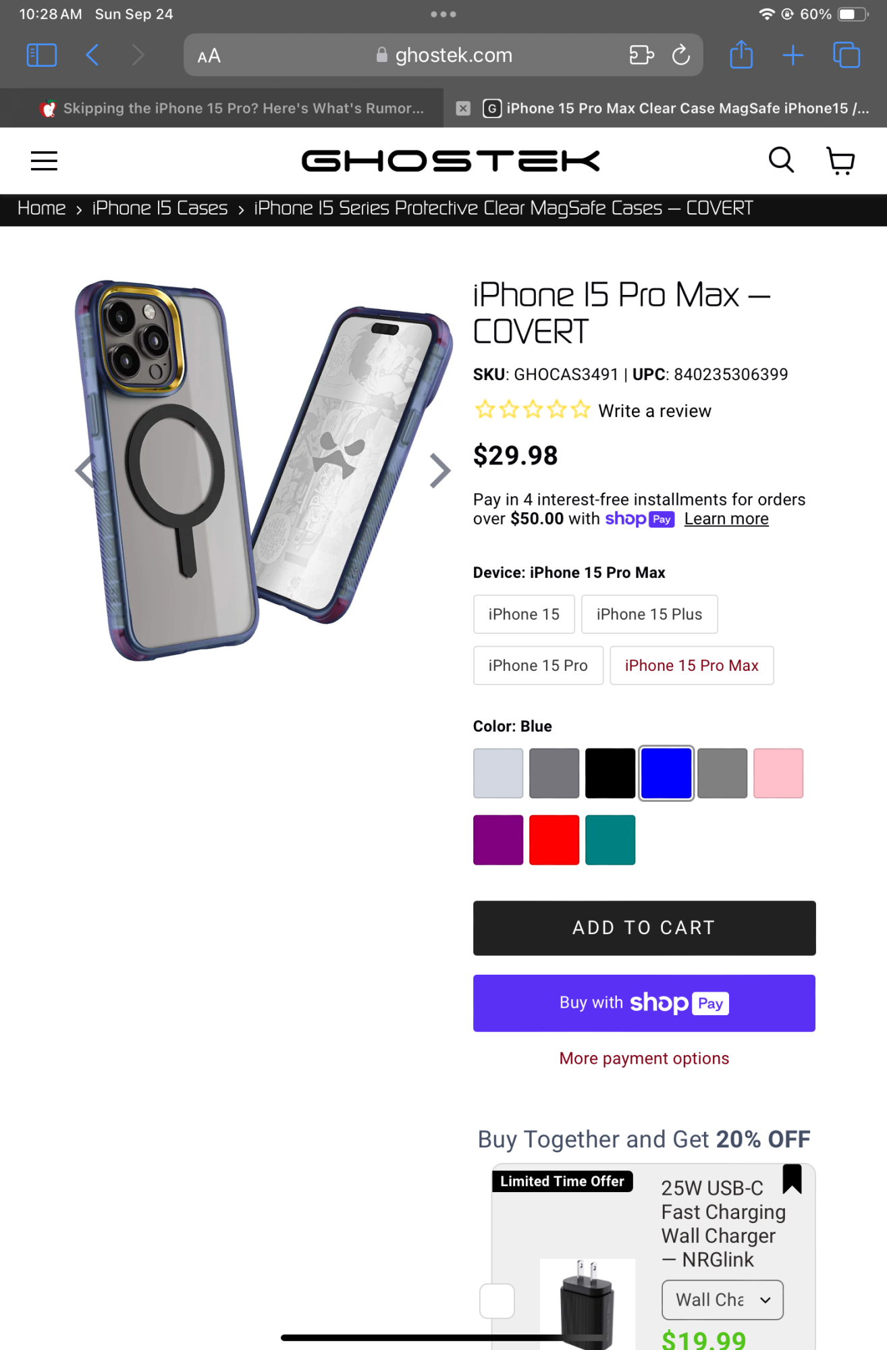Reload the page with refresh icon

[x=680, y=55]
